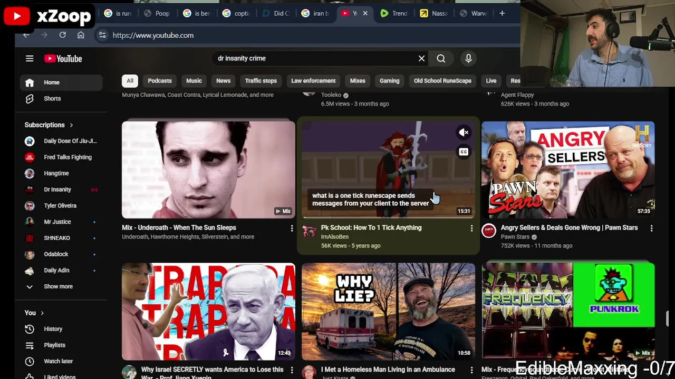Open options menu for Underoath mix
Viewport: 675px width, 379px height.
(292, 228)
